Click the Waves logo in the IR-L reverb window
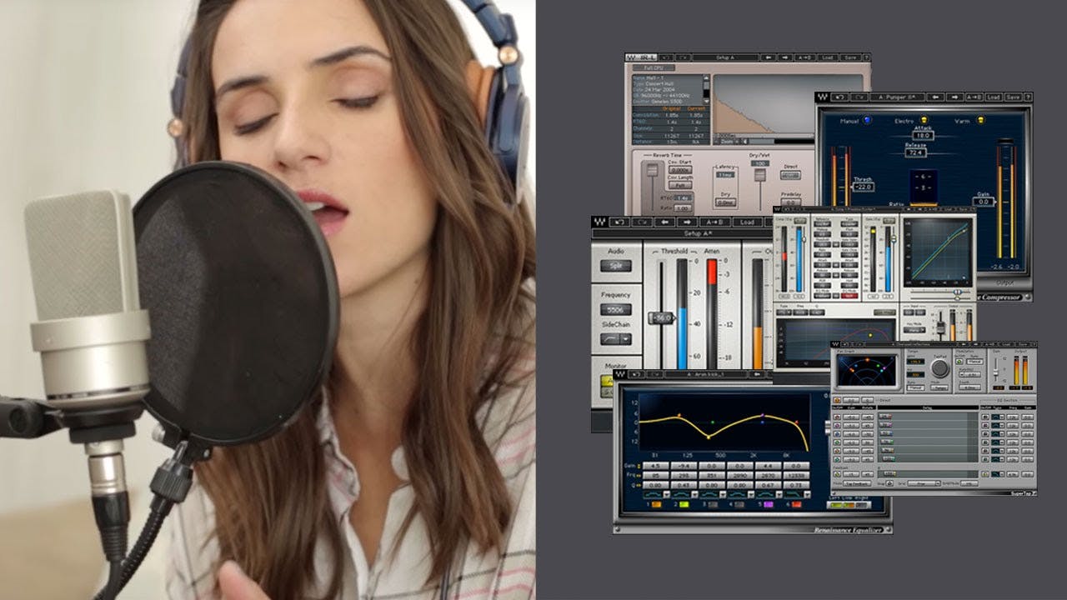The width and height of the screenshot is (1067, 600). point(631,57)
